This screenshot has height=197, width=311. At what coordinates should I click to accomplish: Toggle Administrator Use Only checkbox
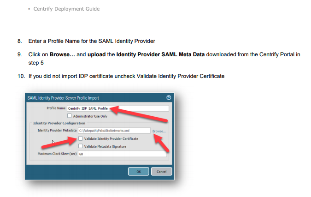coord(69,116)
